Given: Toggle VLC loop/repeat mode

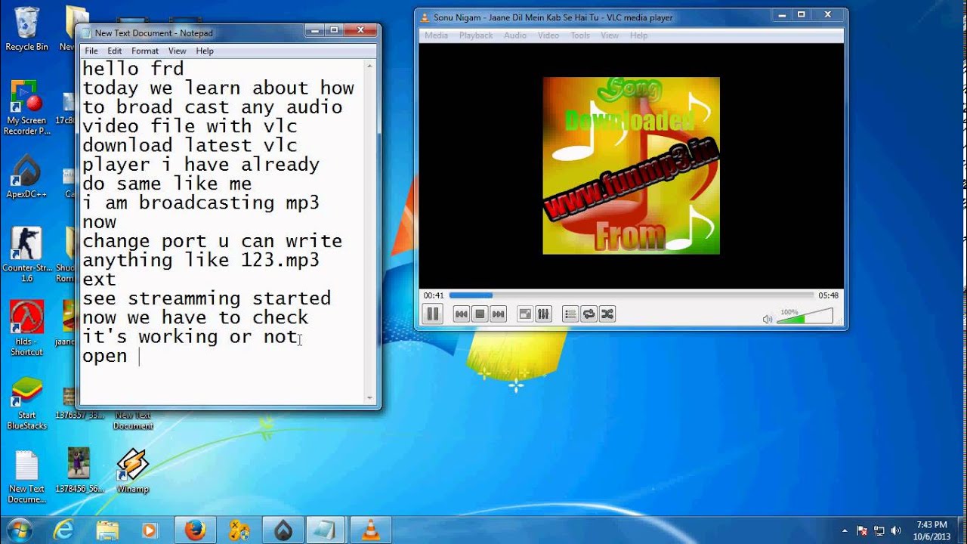Looking at the screenshot, I should click(x=589, y=314).
